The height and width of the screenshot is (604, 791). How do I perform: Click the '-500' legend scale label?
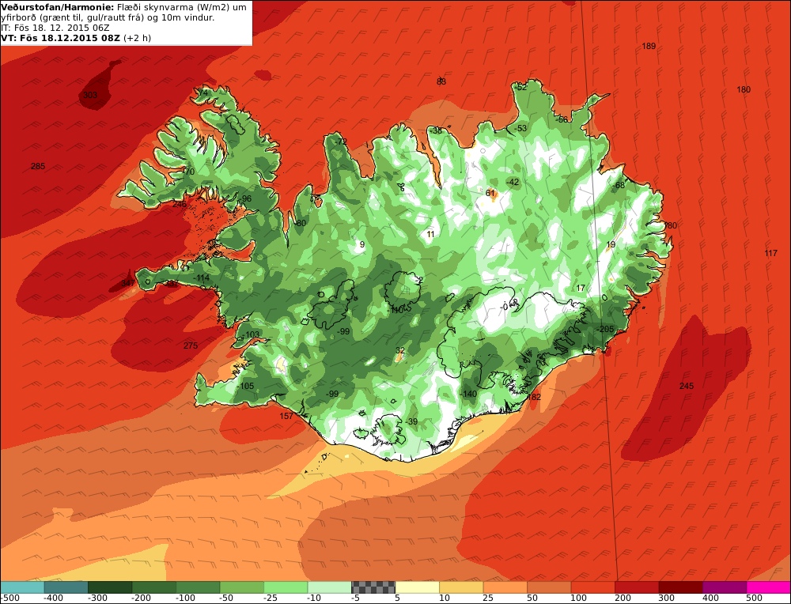click(x=10, y=598)
